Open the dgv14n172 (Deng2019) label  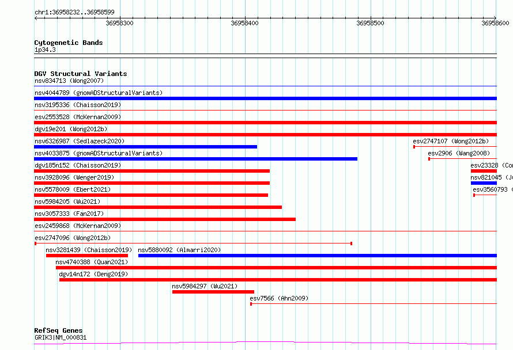93,274
